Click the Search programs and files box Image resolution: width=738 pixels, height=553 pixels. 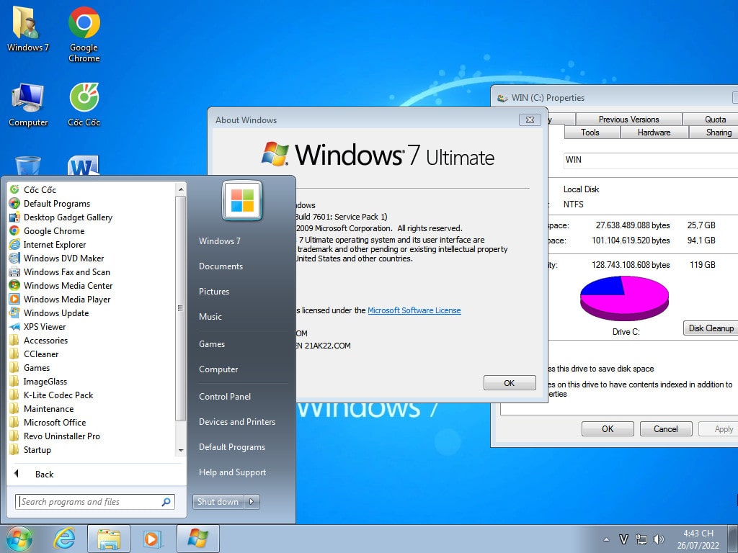click(x=95, y=502)
